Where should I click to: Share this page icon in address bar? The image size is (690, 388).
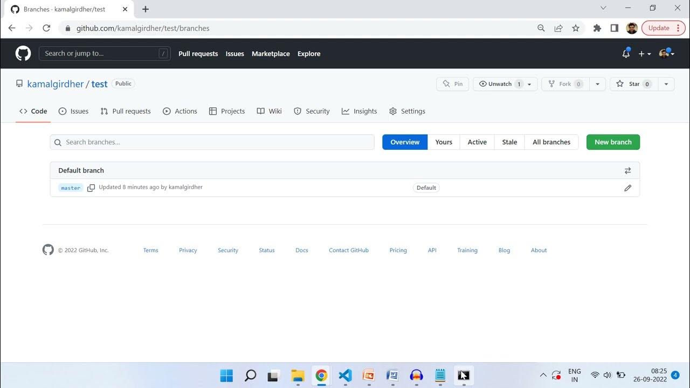[x=558, y=28]
